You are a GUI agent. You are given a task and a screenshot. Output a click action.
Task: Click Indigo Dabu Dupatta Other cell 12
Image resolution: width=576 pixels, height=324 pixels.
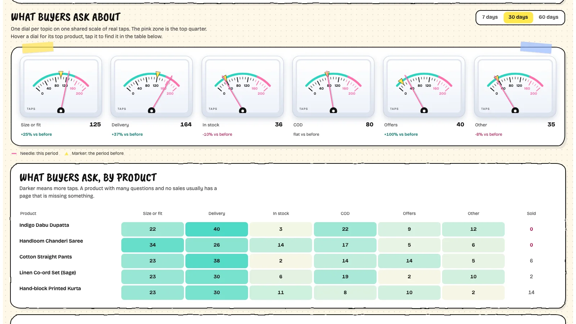click(473, 229)
